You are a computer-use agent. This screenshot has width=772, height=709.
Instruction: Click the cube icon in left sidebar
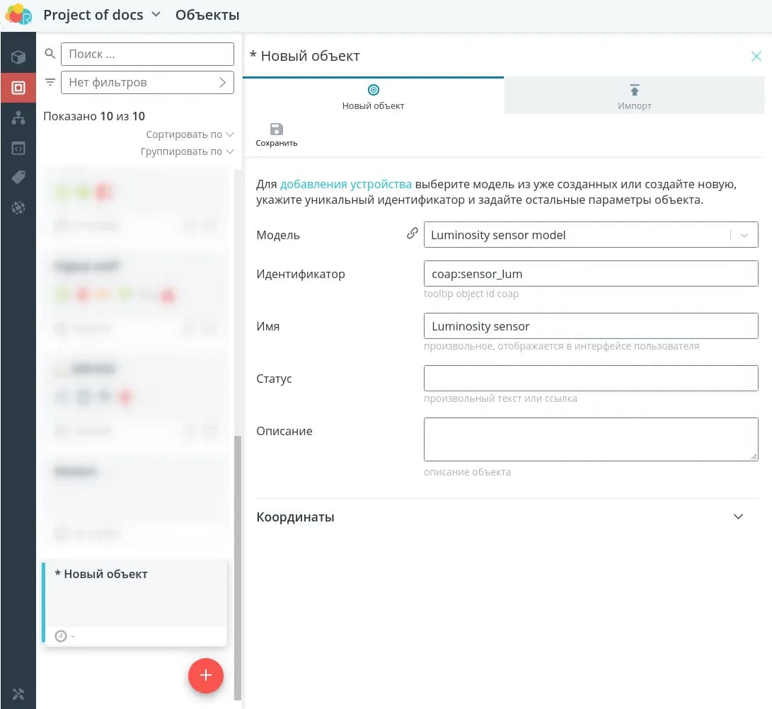tap(18, 57)
